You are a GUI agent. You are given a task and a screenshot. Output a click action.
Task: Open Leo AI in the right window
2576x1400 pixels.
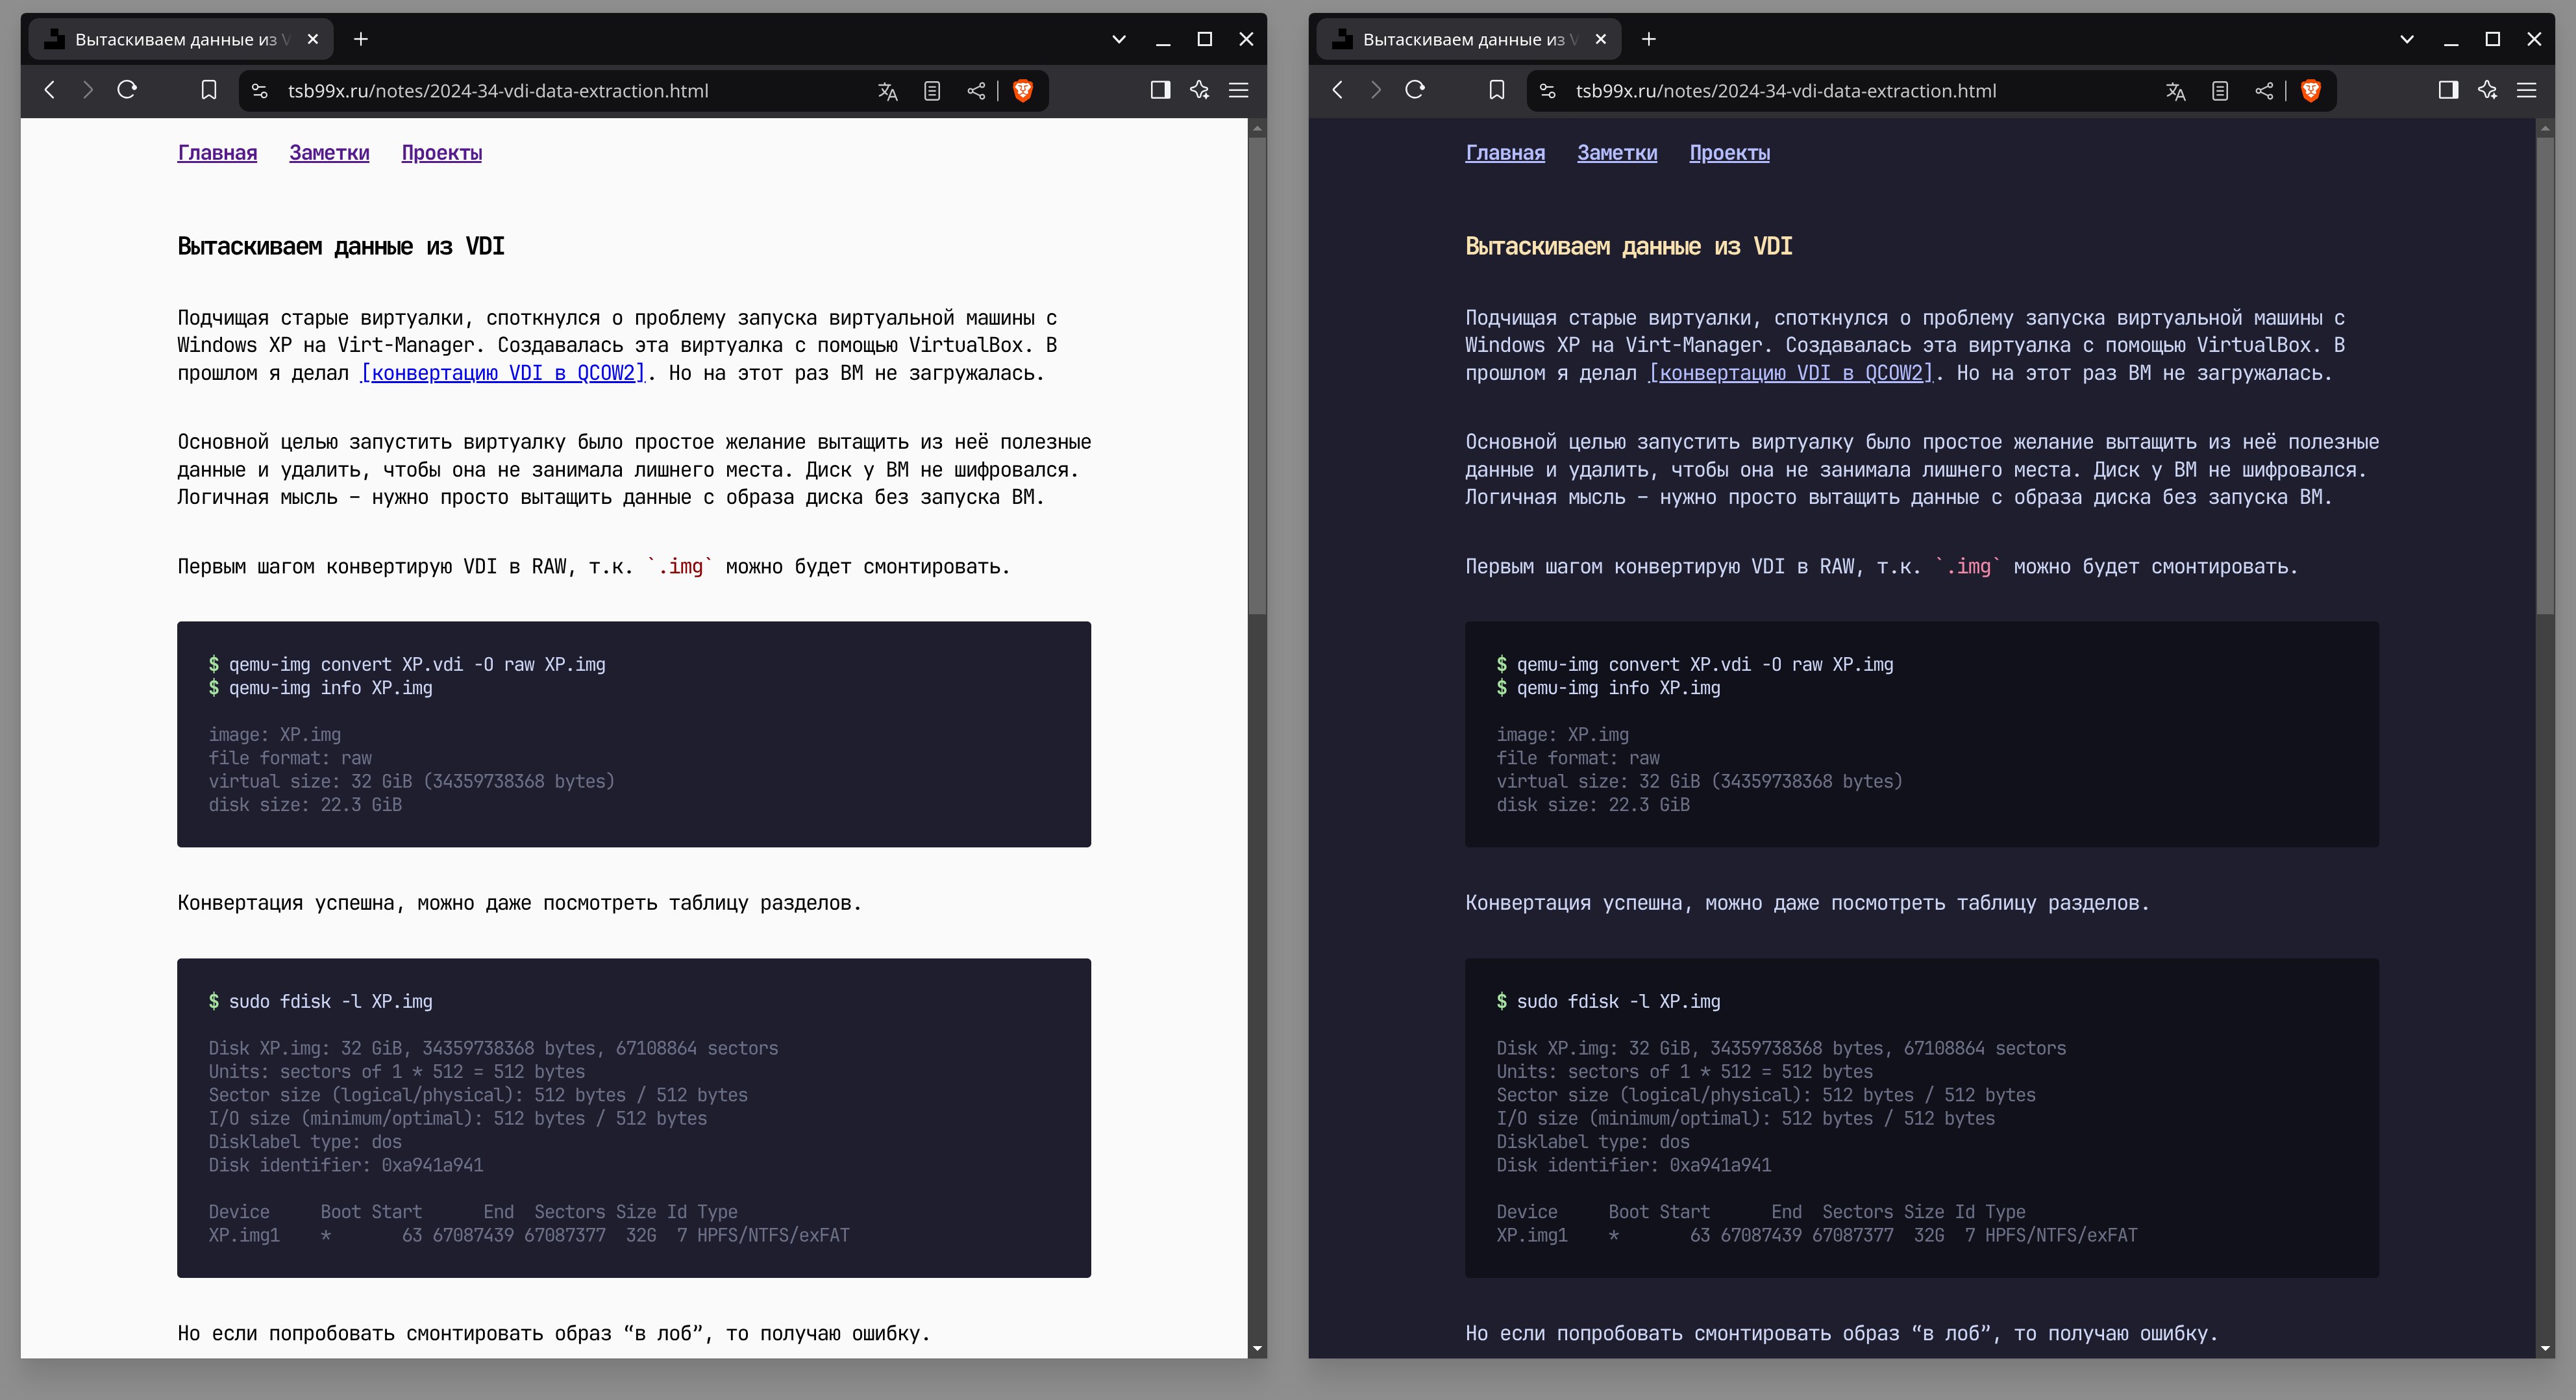coord(2488,90)
